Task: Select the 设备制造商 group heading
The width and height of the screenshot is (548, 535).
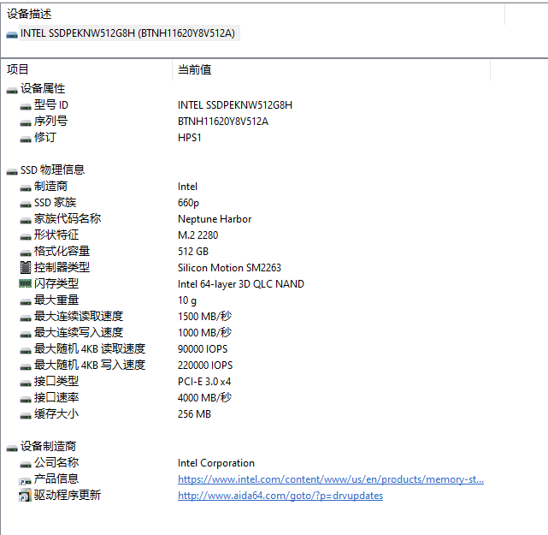Action: coord(48,446)
